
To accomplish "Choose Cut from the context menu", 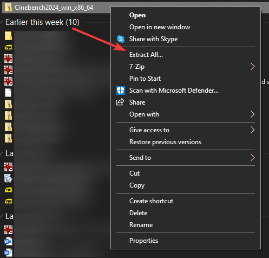I will coord(134,173).
